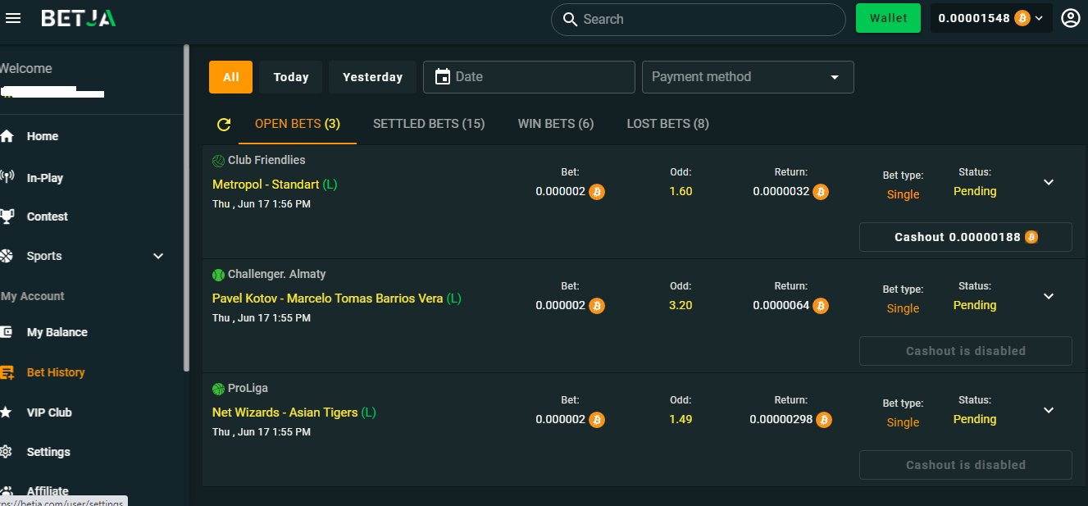
Task: Click the Contest trophy icon
Action: [x=7, y=217]
